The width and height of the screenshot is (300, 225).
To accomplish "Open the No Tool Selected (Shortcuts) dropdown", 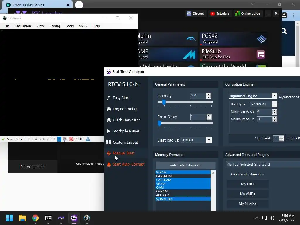I will click(x=263, y=164).
